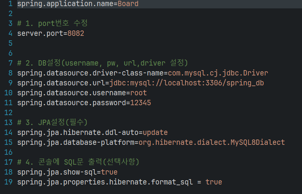Click the comment '# 1. port번호 수정'
This screenshot has width=302, height=194.
coord(52,23)
